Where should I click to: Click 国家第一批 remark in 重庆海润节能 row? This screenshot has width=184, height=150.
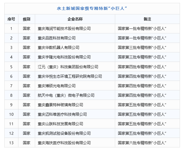[142, 29]
